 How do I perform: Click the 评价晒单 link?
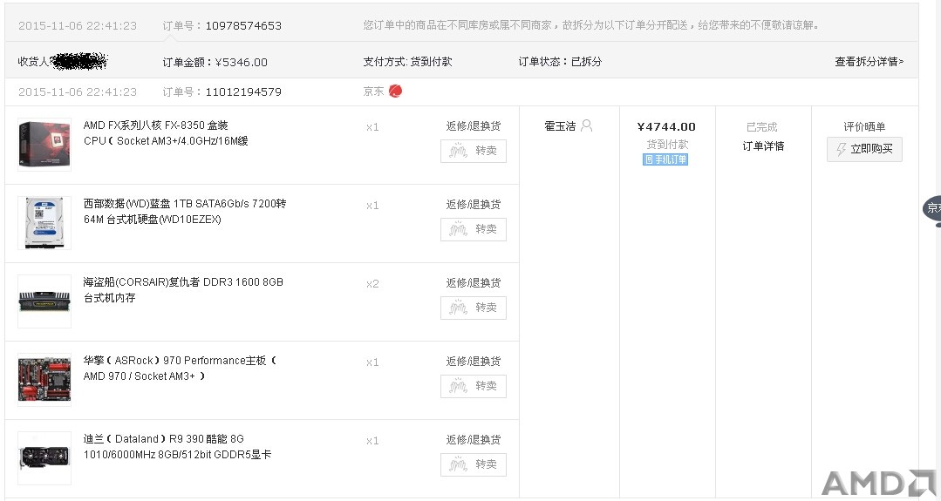(864, 126)
